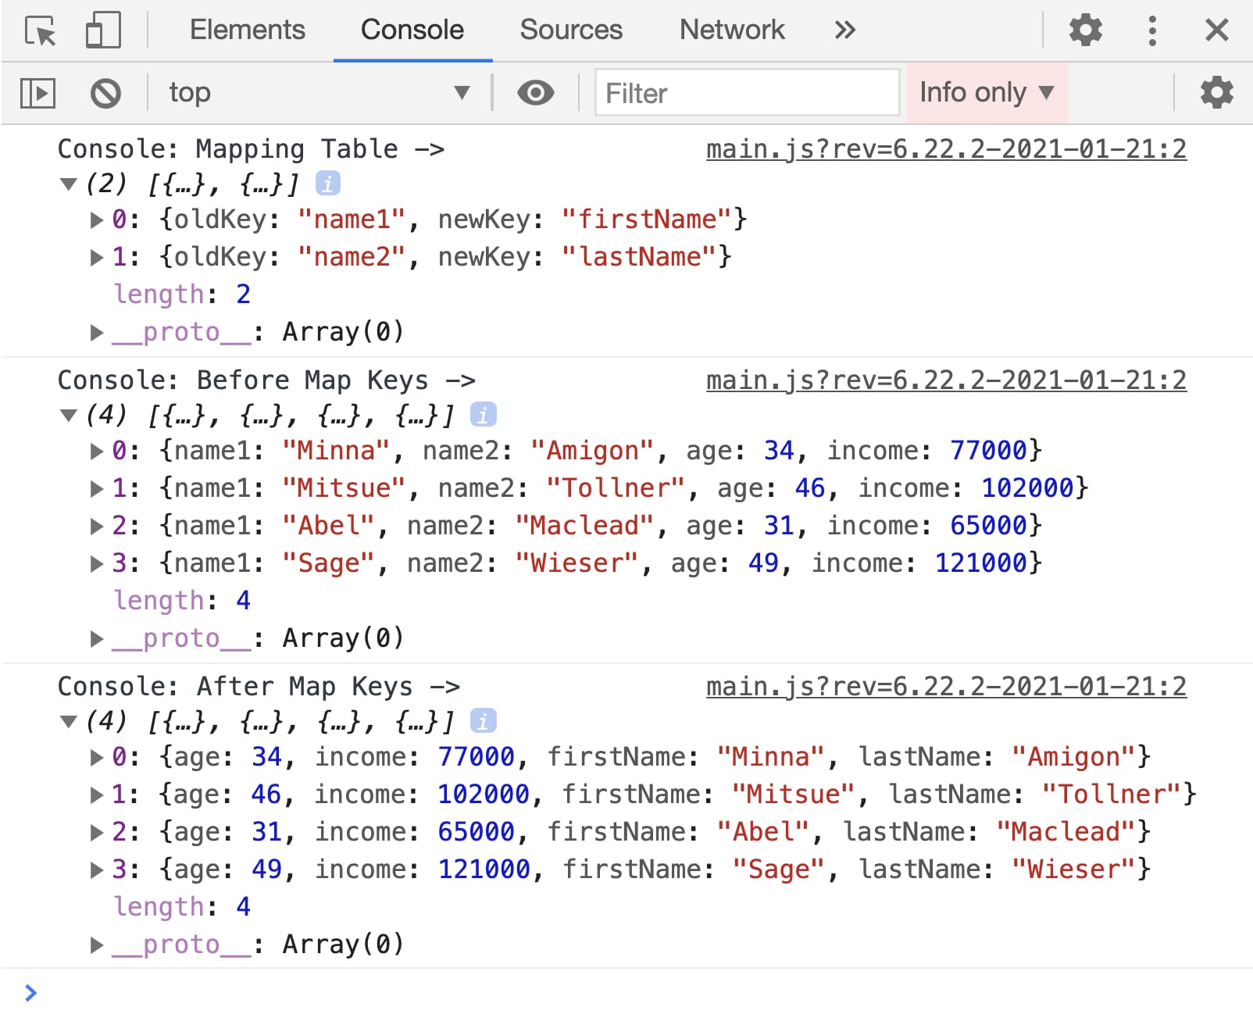
Task: Click the Filter input field
Action: click(x=747, y=93)
